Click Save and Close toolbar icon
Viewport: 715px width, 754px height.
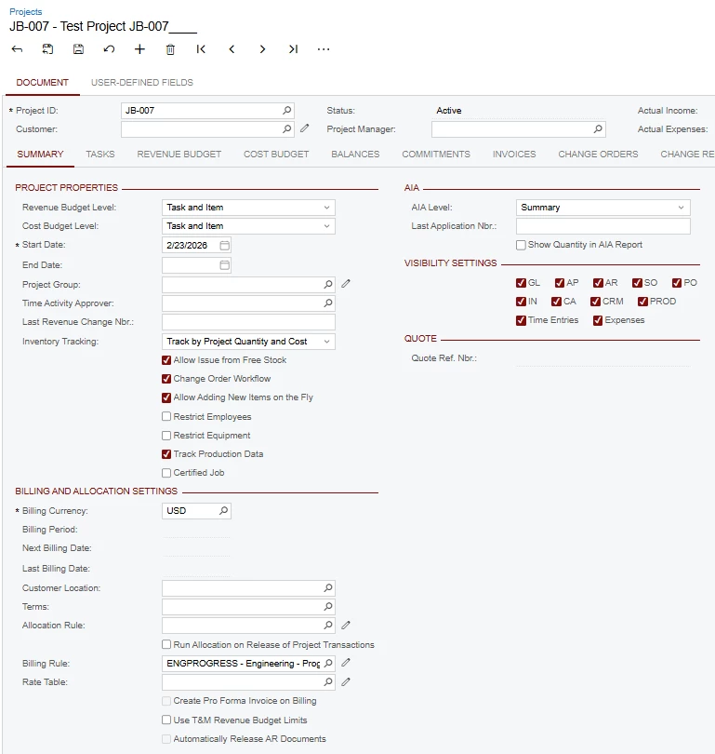(47, 49)
